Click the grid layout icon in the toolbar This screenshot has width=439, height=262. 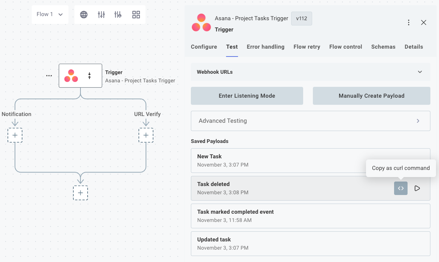point(135,14)
